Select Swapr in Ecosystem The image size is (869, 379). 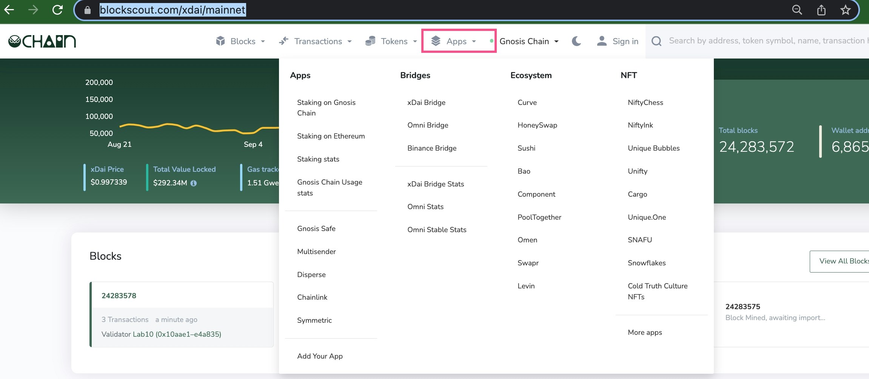point(528,263)
